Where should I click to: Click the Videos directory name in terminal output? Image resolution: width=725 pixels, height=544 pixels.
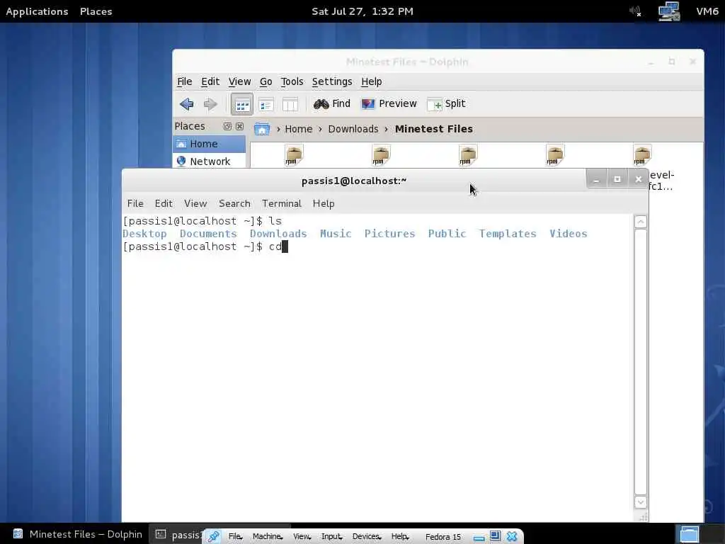(x=569, y=234)
